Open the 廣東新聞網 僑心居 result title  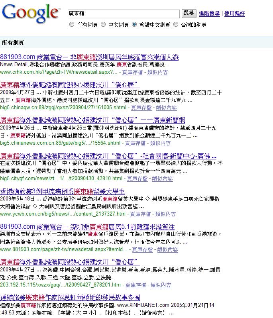pos(92,120)
